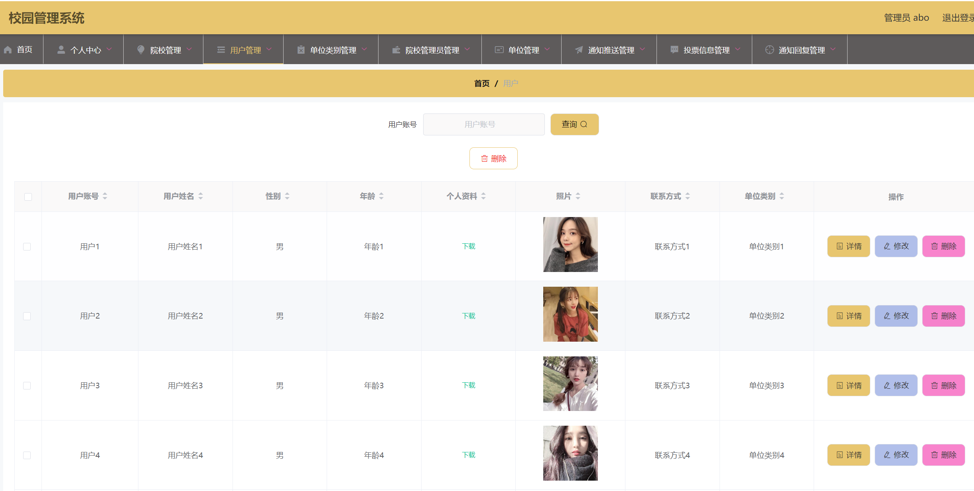Viewport: 974px width, 491px height.
Task: Open the 首页 menu item
Action: (x=24, y=50)
